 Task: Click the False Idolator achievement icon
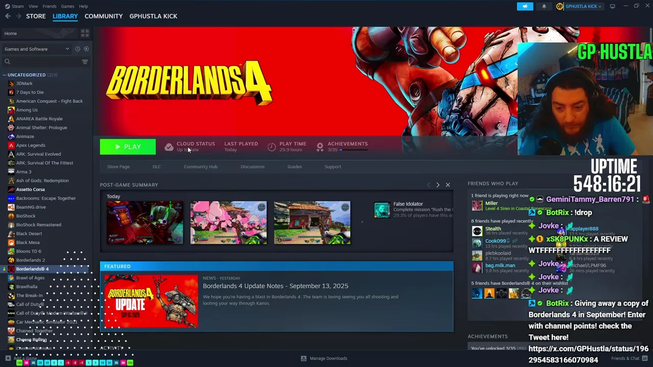[382, 210]
